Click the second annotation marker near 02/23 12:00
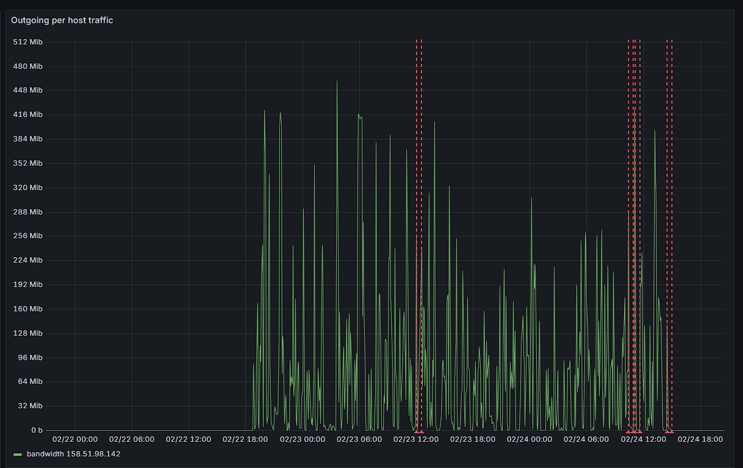The image size is (743, 468). point(422,432)
